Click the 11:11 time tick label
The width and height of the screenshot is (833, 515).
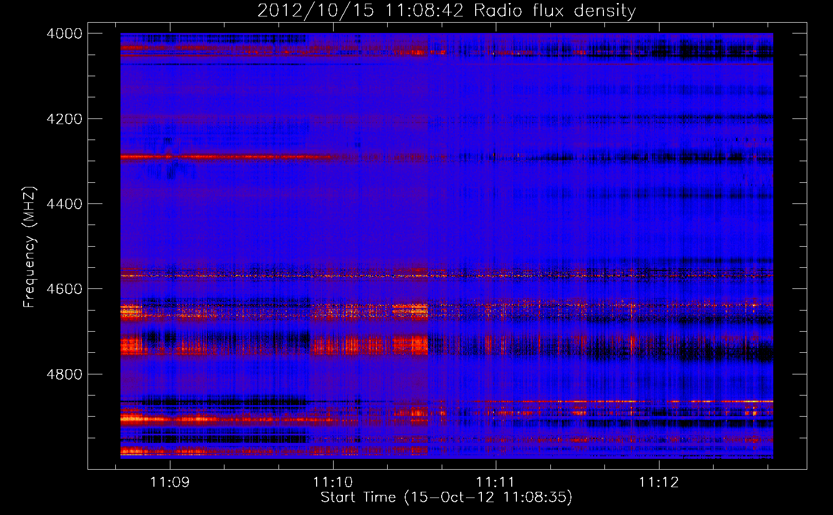[495, 482]
